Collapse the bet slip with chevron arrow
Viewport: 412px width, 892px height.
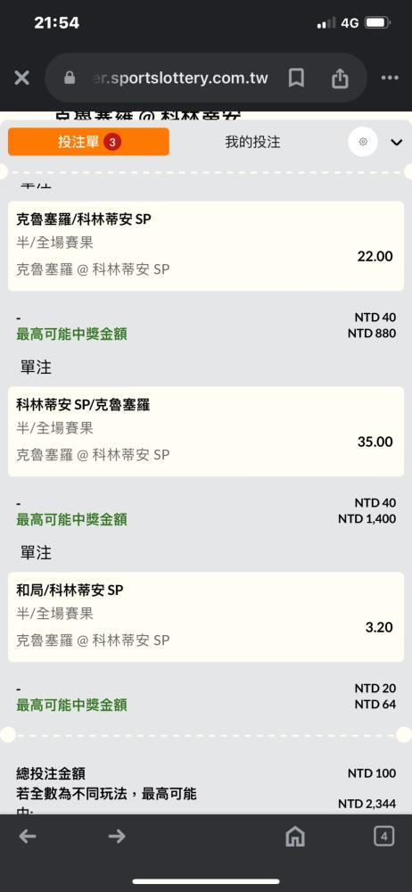click(x=397, y=142)
